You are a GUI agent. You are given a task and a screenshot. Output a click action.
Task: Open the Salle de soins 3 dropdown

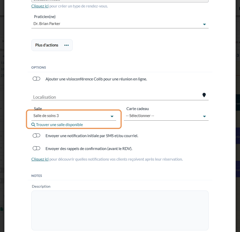point(74,116)
